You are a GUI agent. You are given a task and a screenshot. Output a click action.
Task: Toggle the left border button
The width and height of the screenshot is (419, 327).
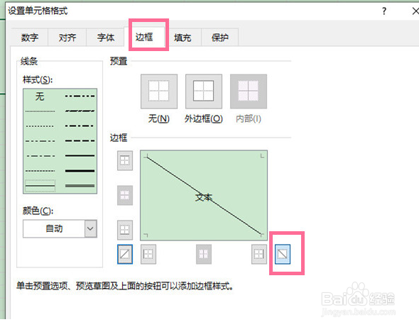click(x=148, y=254)
